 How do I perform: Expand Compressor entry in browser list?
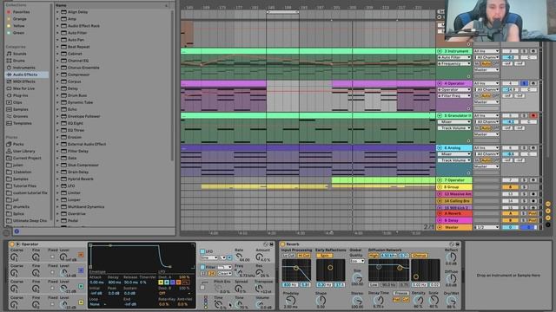(x=57, y=75)
